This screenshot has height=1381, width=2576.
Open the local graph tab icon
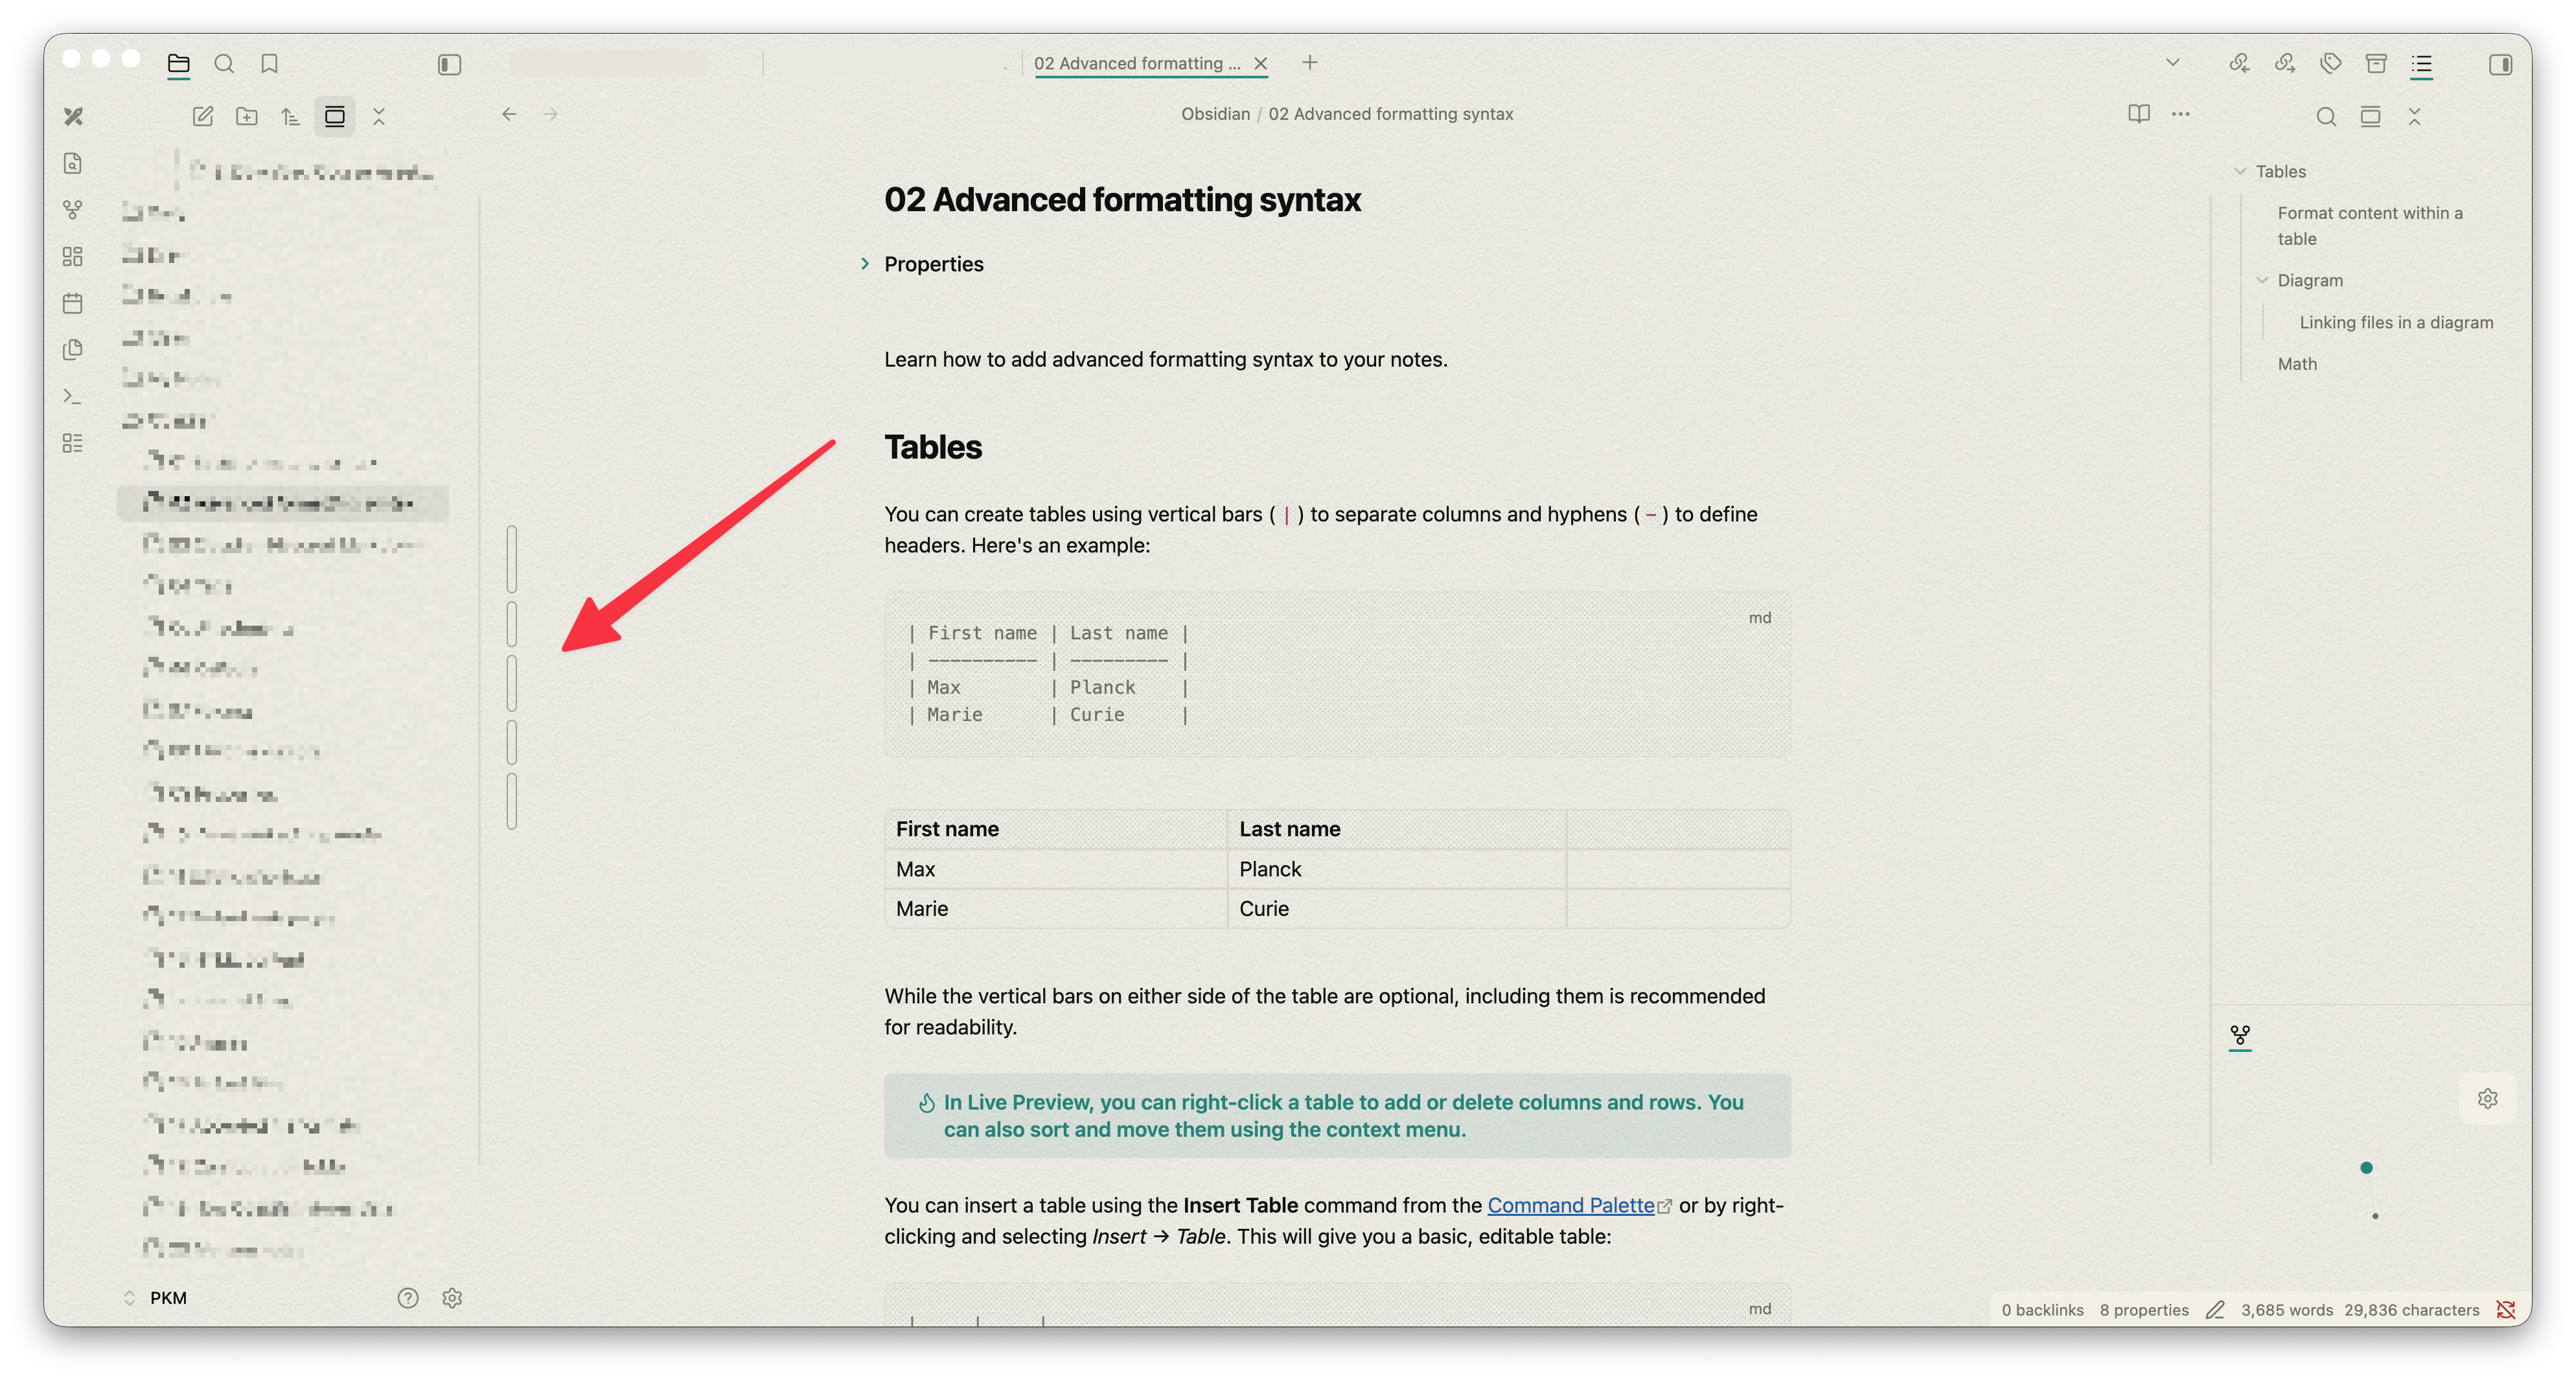(x=2240, y=1035)
